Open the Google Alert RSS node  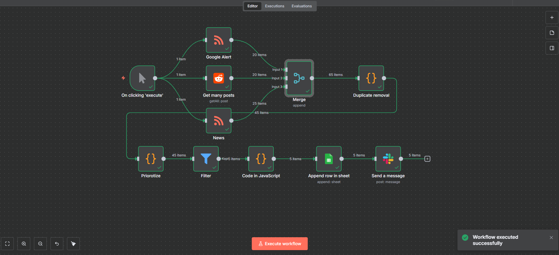(x=218, y=40)
